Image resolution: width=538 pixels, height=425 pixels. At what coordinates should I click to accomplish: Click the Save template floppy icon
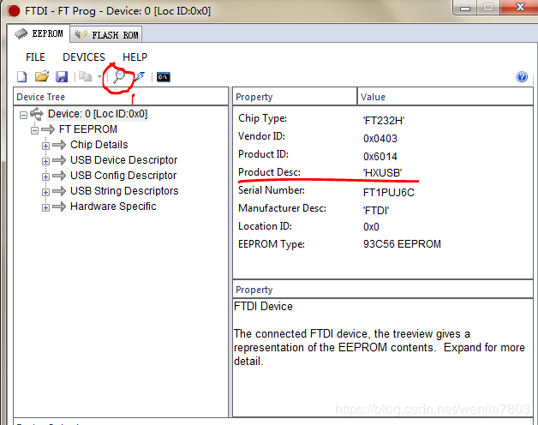pyautogui.click(x=61, y=77)
